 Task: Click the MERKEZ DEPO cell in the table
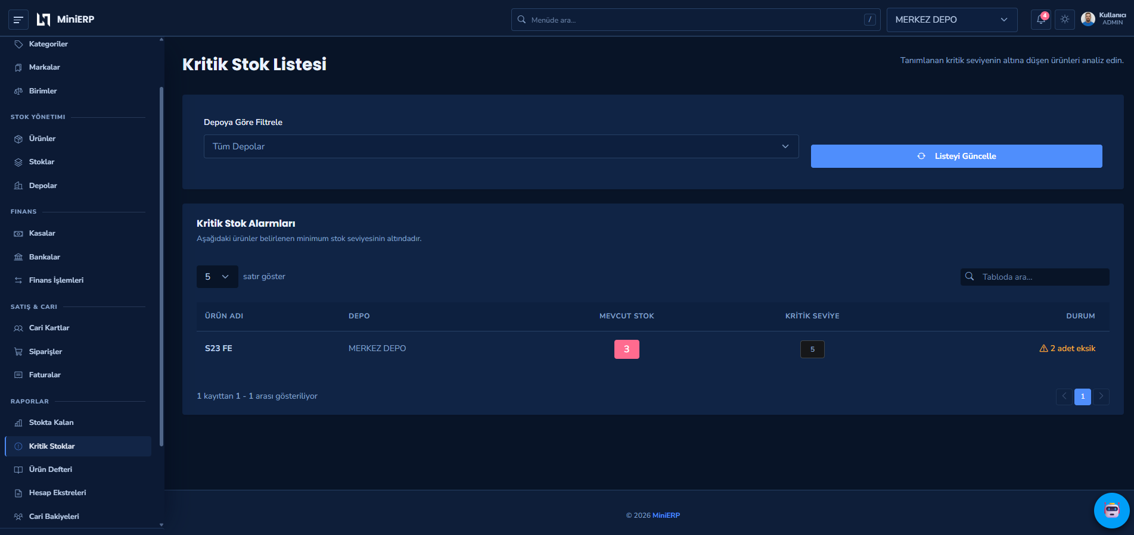click(x=377, y=349)
